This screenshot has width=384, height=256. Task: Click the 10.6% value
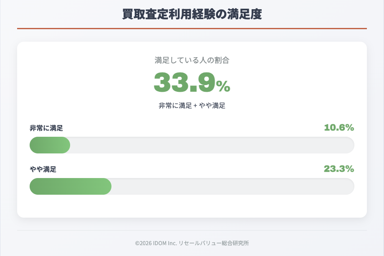pos(339,128)
